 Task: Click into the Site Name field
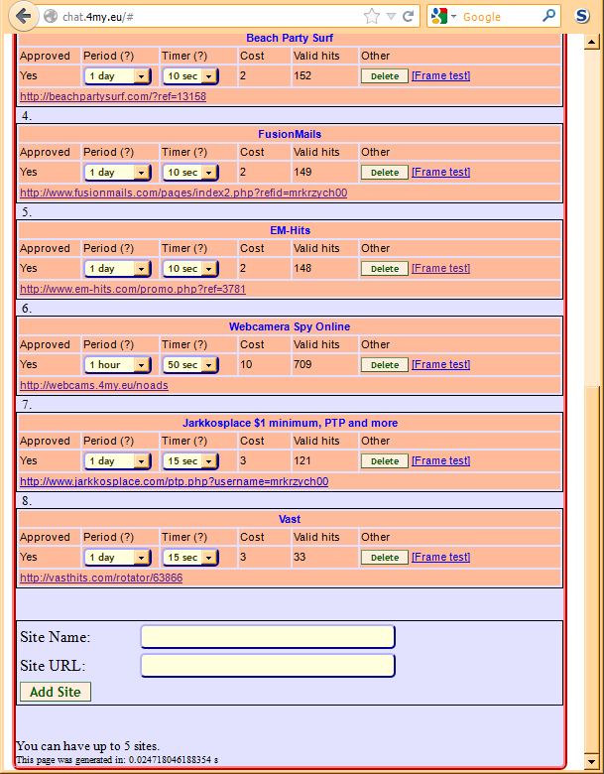tap(268, 637)
